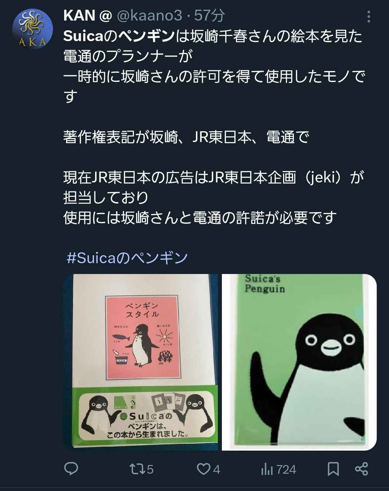This screenshot has width=389, height=491.
Task: Open the three-dot more options menu
Action: pos(368,17)
